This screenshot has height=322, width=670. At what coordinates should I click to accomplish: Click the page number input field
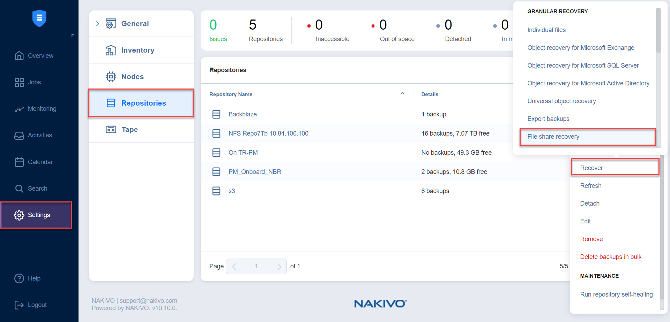click(x=256, y=267)
